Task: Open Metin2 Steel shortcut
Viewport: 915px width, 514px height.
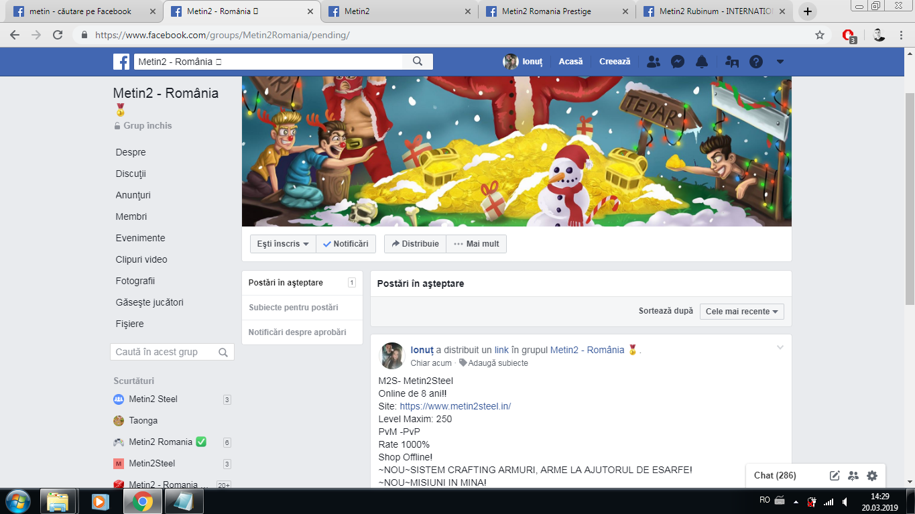Action: click(153, 399)
